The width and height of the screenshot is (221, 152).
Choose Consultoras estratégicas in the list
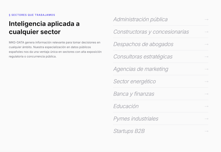(x=143, y=57)
